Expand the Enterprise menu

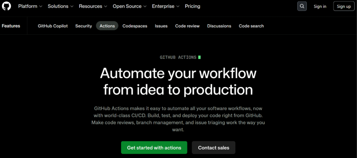166,6
